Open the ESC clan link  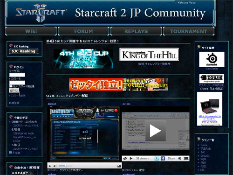(202, 170)
